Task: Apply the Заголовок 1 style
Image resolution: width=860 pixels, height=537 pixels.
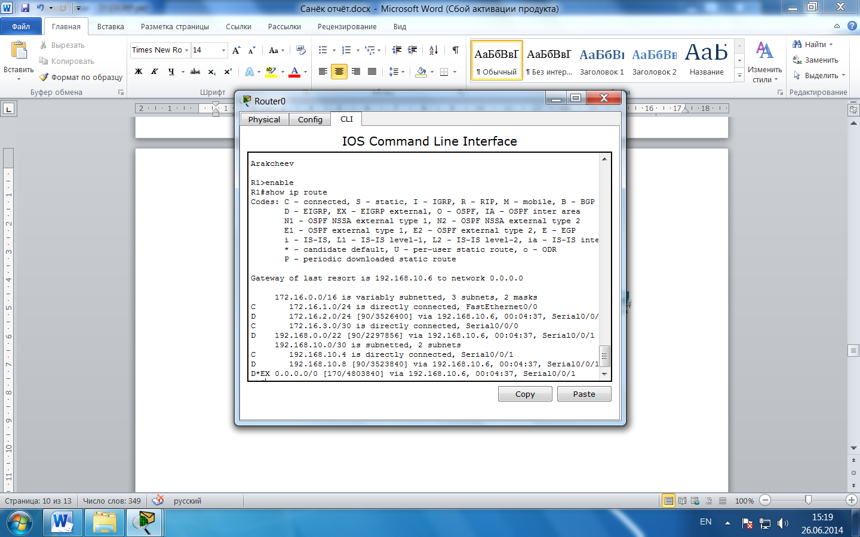Action: 601,60
